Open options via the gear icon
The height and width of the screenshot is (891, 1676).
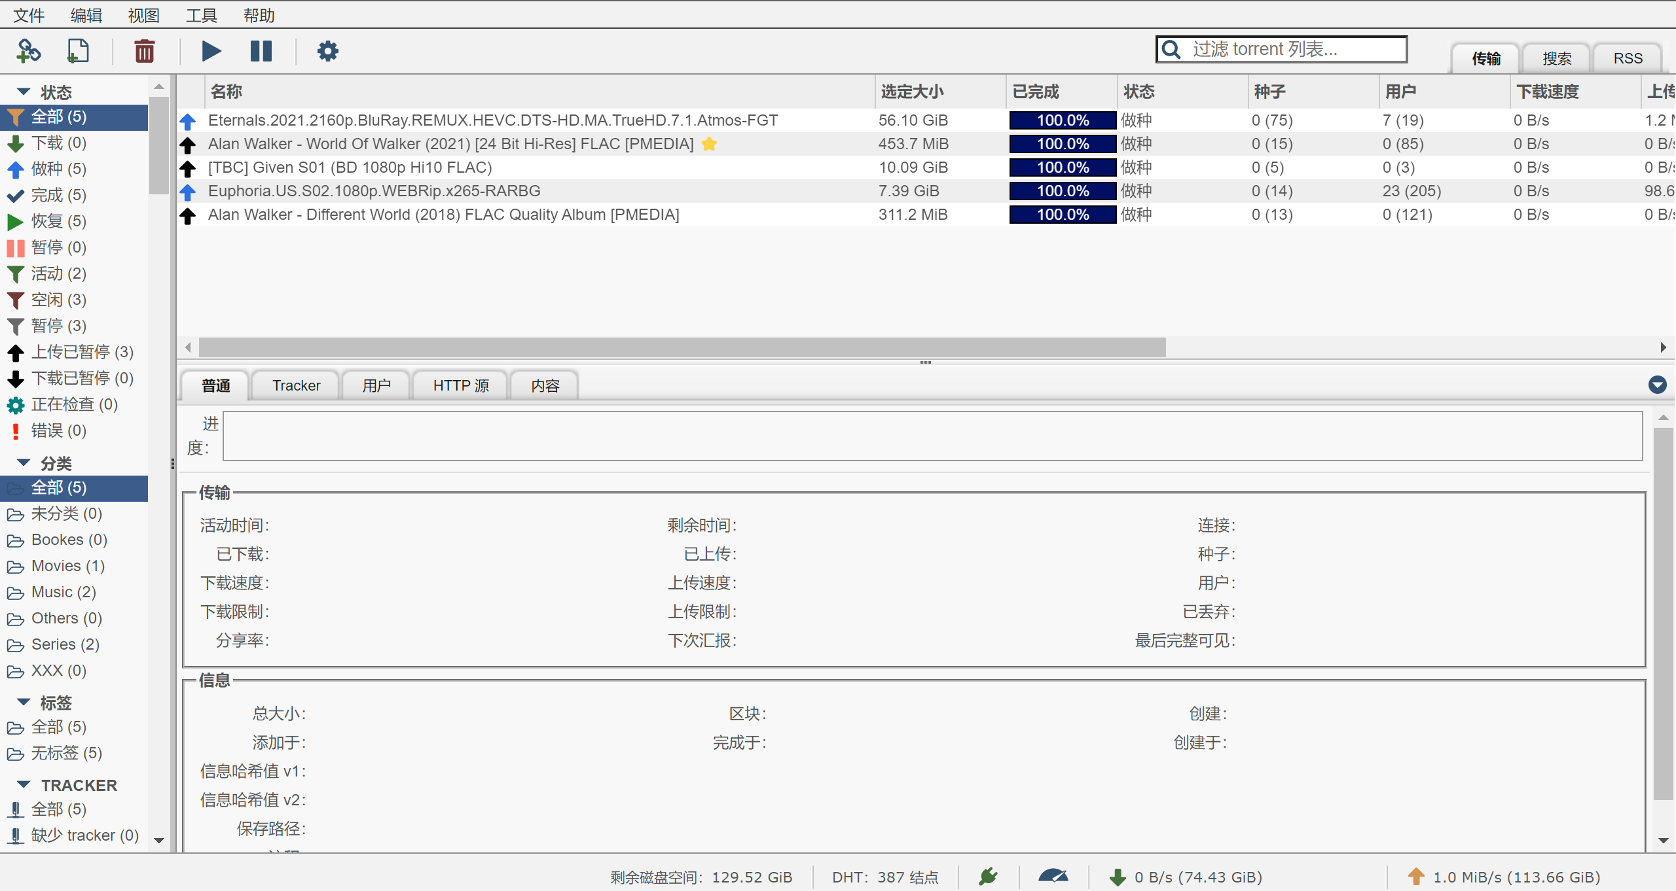(327, 51)
